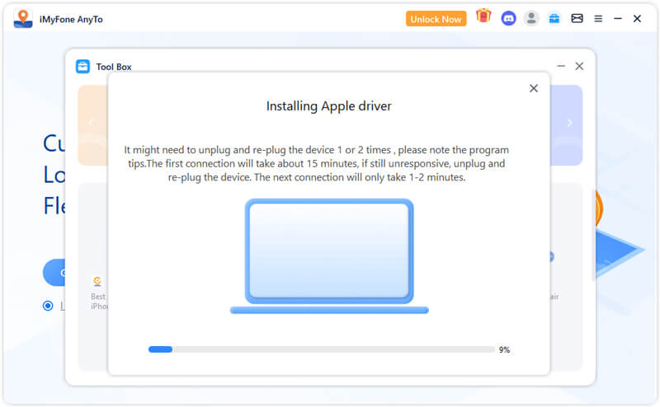
Task: Click the mail feedback envelope icon
Action: 577,18
